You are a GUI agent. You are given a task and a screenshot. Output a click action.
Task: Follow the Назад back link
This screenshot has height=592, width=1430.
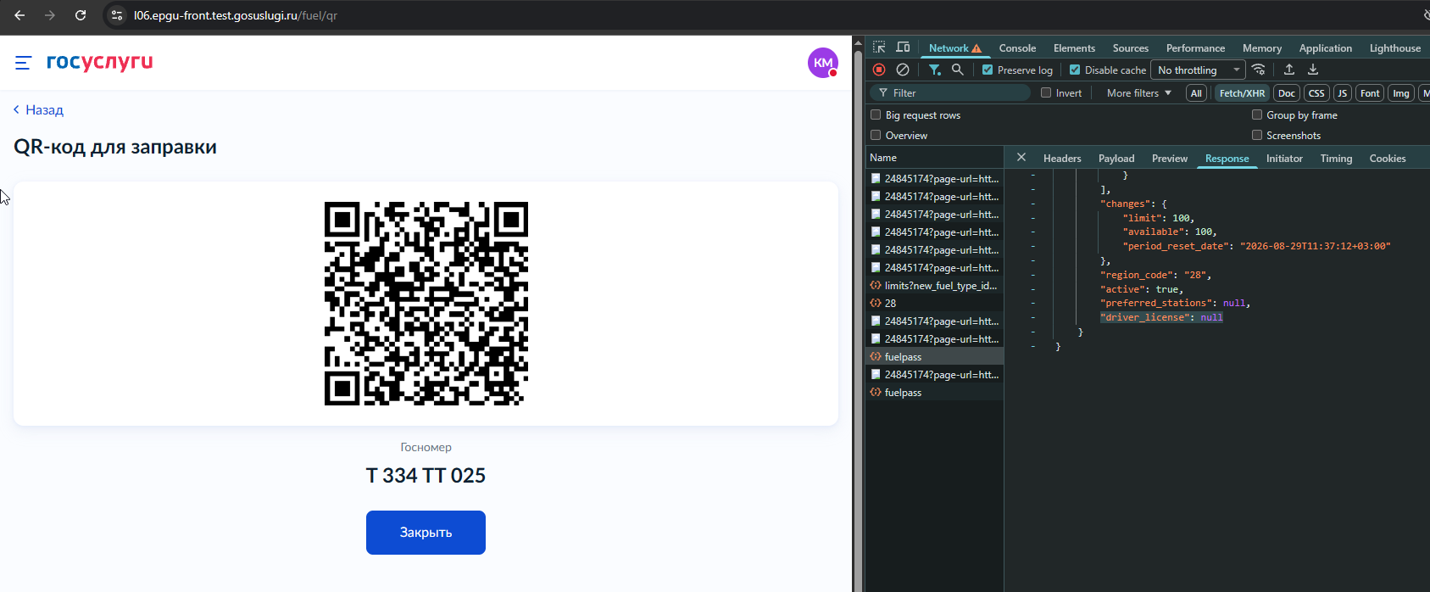38,109
